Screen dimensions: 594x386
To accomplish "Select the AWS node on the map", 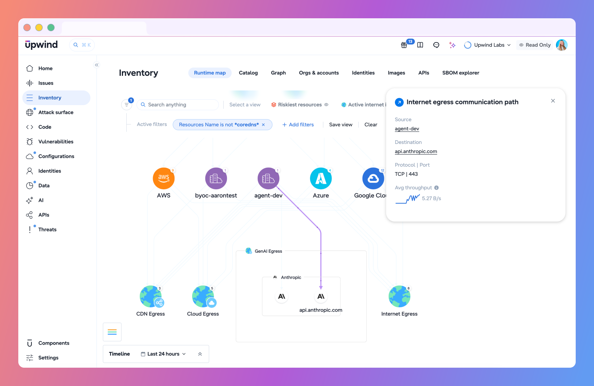I will pos(164,178).
